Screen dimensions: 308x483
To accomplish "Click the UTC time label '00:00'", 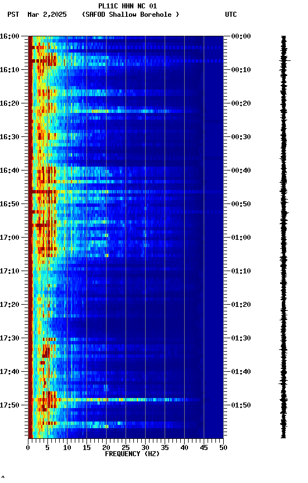I will (x=241, y=36).
